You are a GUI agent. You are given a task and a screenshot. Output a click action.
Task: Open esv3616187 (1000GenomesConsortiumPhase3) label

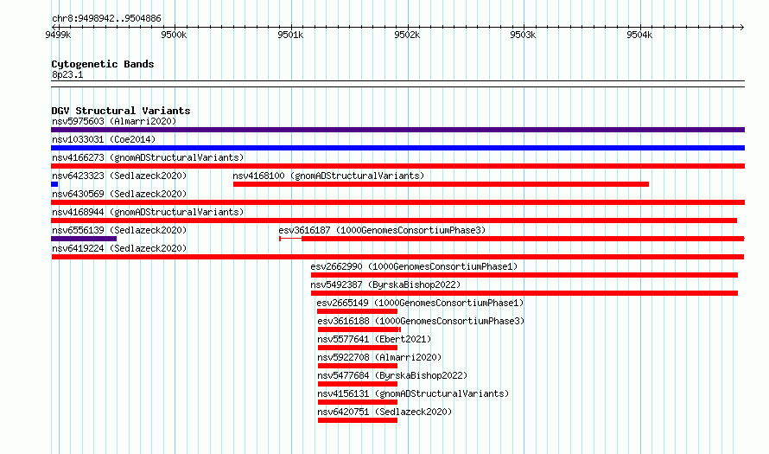(382, 230)
